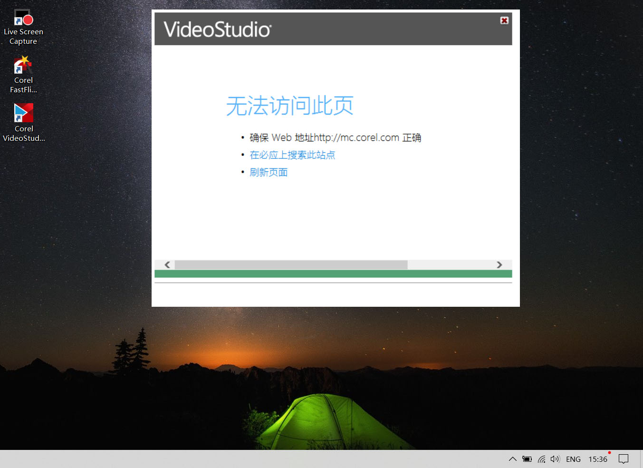643x468 pixels.
Task: Open the Wi-Fi network tray icon
Action: (x=541, y=459)
